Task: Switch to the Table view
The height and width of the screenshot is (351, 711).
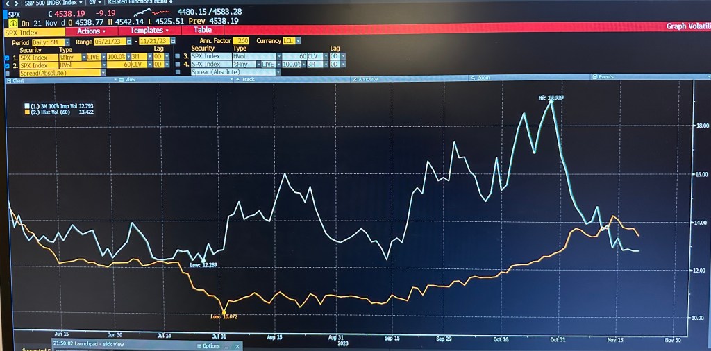Action: [x=202, y=30]
